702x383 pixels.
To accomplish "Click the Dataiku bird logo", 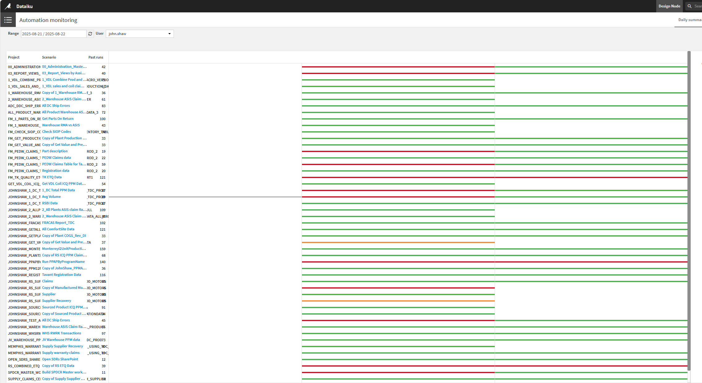I will point(8,6).
